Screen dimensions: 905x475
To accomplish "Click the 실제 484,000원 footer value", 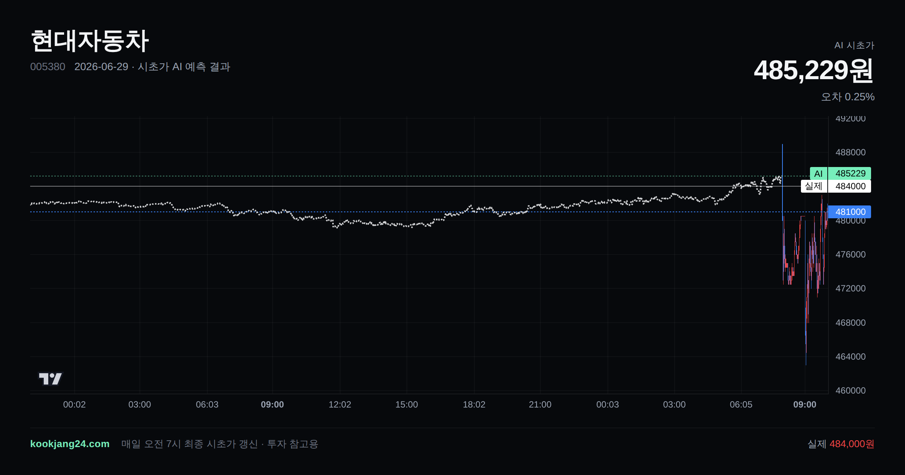I will [x=841, y=444].
